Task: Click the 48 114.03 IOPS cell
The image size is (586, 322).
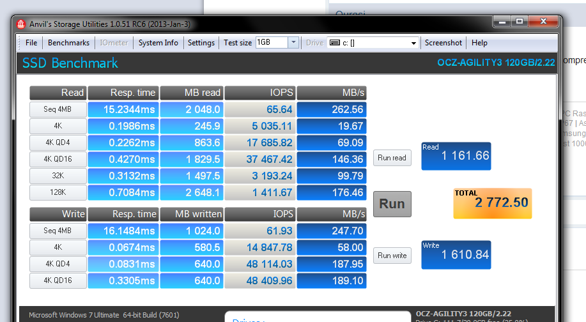Action: tap(260, 264)
